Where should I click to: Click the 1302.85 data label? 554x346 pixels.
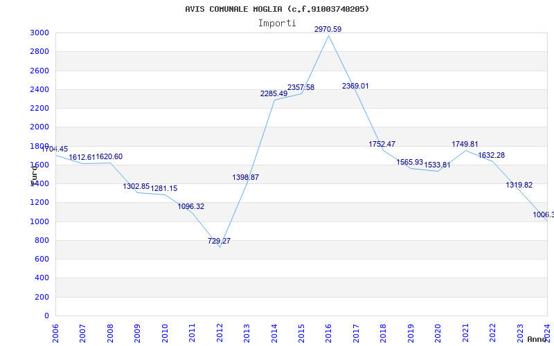point(136,186)
